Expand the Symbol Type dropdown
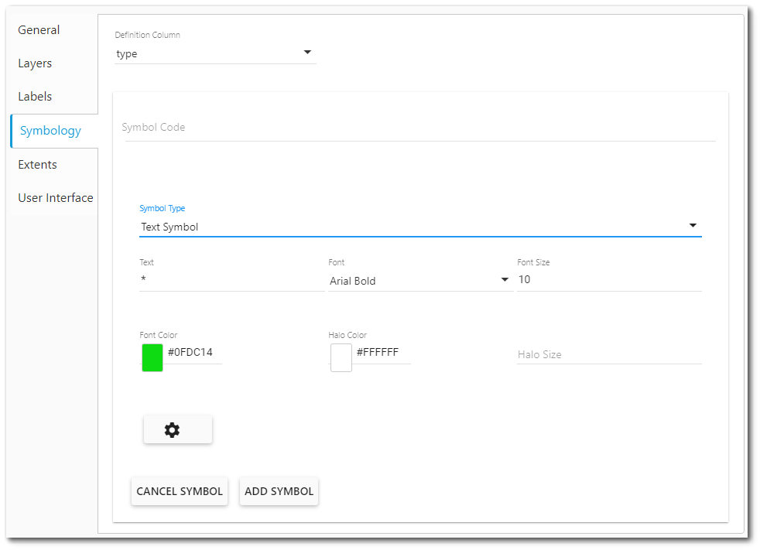The width and height of the screenshot is (760, 550). (693, 225)
